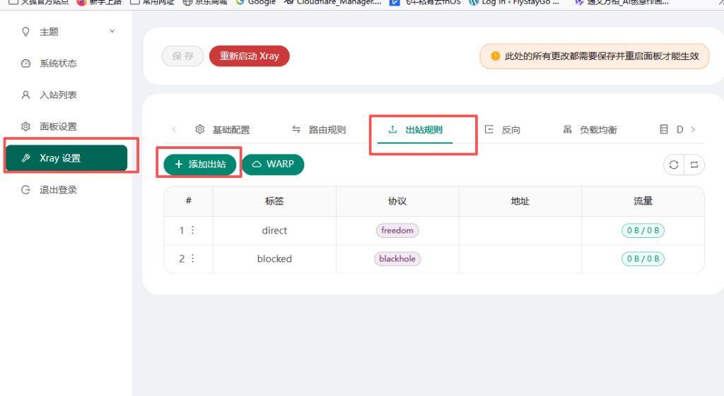
Task: Click the 添加出站 button
Action: click(200, 164)
